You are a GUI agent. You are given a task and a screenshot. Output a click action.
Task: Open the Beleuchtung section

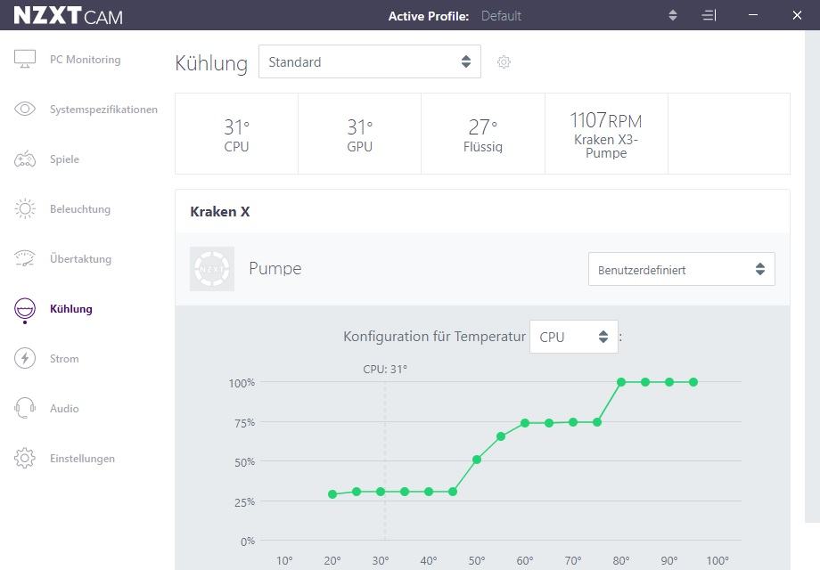[x=80, y=209]
